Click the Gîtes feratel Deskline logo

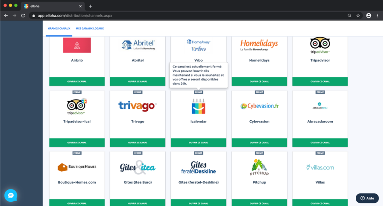(199, 167)
